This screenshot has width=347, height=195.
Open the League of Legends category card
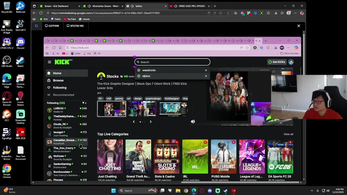pos(252,157)
